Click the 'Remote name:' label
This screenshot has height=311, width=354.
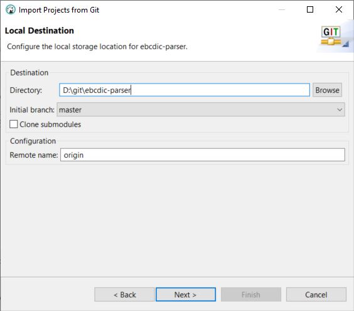pyautogui.click(x=34, y=155)
